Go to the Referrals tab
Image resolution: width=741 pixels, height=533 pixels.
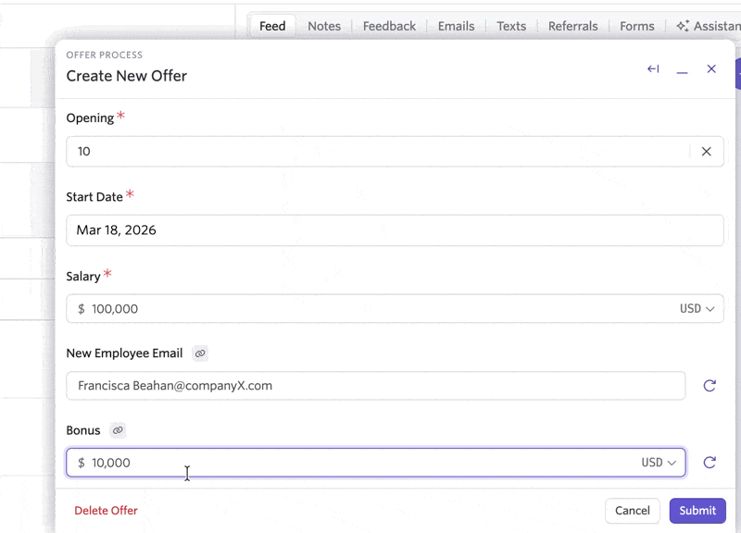point(572,26)
